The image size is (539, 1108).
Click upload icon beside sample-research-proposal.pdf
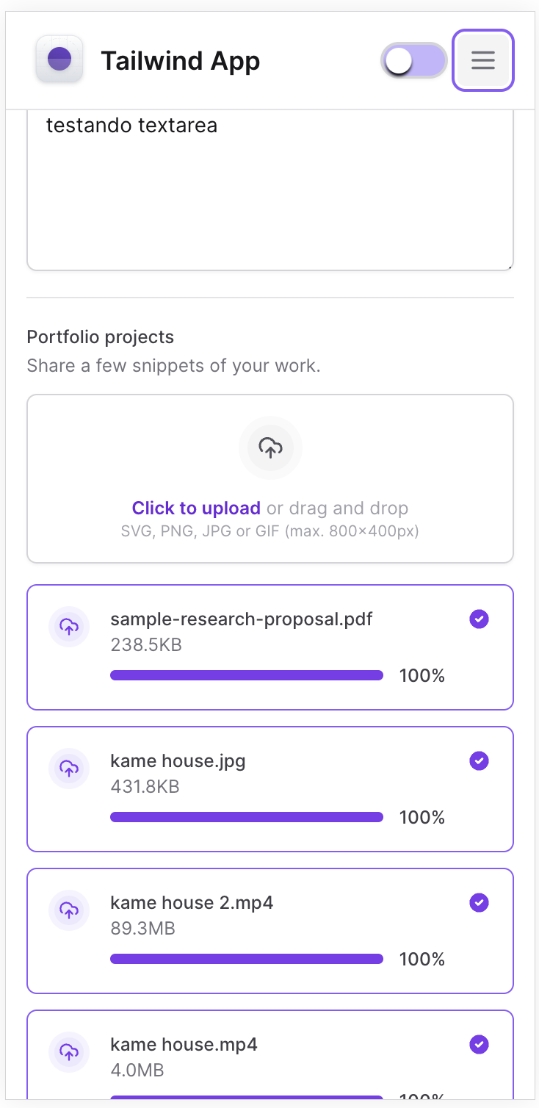[x=69, y=627]
